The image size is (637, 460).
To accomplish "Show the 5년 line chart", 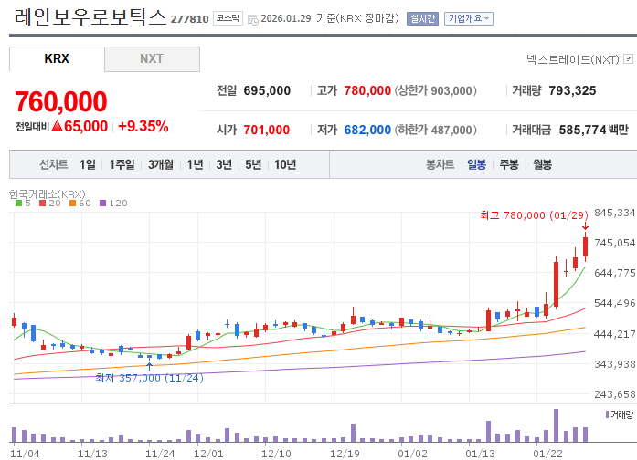I will 253,164.
